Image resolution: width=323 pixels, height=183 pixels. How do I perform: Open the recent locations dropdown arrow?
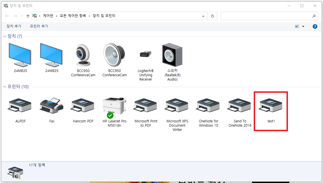pos(22,16)
